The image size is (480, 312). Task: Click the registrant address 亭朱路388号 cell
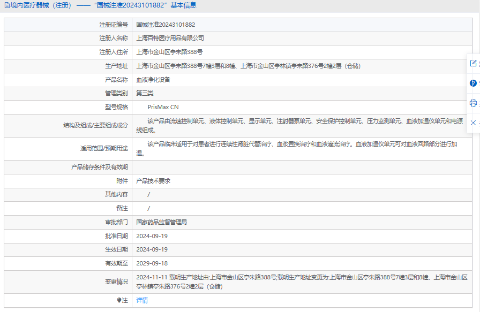tap(169, 52)
